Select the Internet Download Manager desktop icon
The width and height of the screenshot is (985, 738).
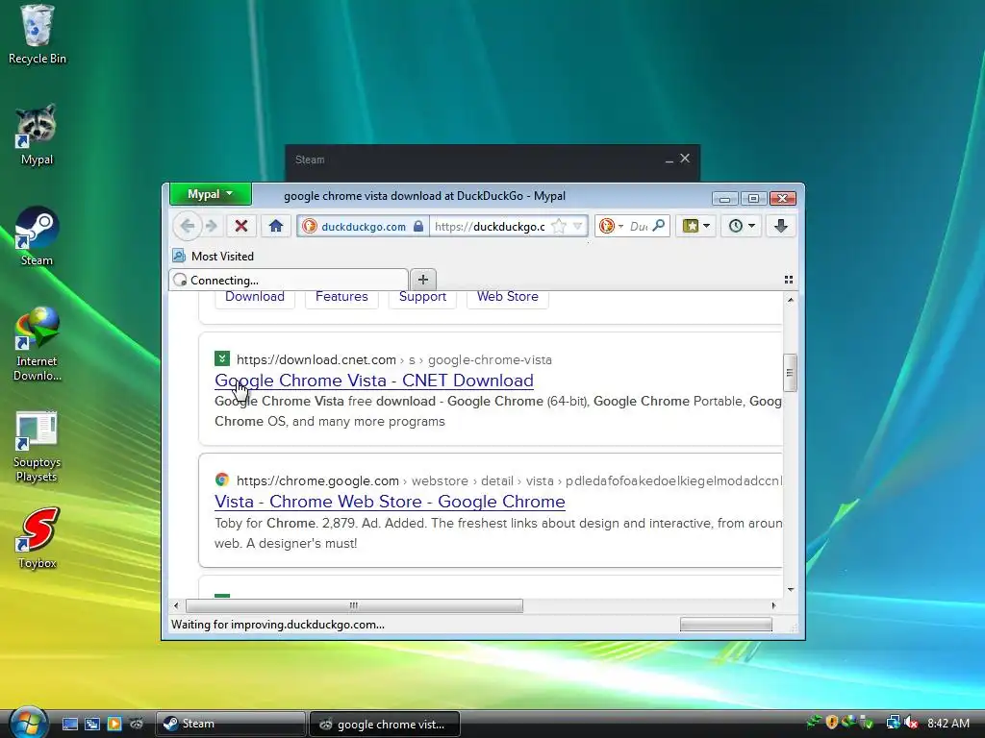click(x=38, y=344)
